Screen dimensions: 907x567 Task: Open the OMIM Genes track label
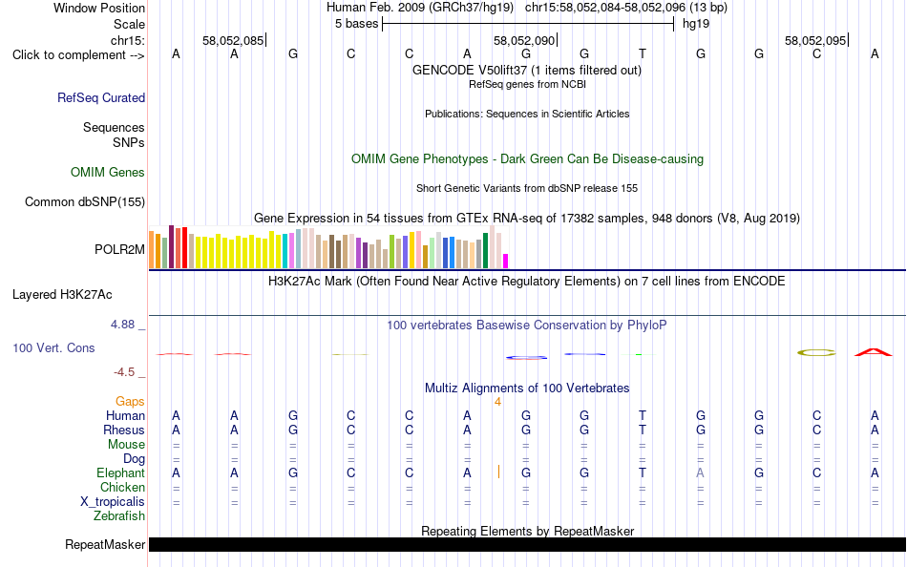coord(108,173)
